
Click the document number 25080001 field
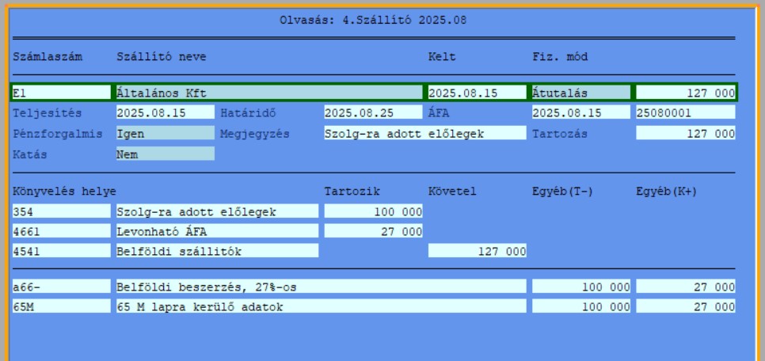[x=685, y=113]
